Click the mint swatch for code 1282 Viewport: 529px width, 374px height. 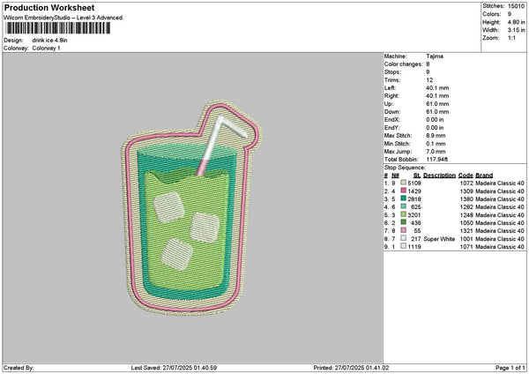[403, 206]
